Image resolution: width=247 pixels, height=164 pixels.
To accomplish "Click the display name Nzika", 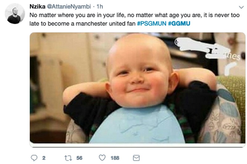I will pyautogui.click(x=37, y=6).
